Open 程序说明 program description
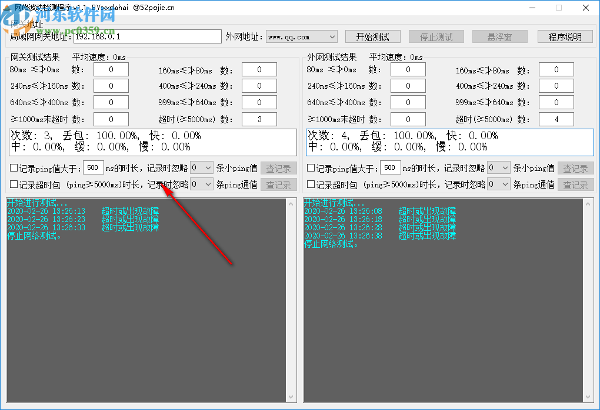This screenshot has height=410, width=600. [565, 36]
